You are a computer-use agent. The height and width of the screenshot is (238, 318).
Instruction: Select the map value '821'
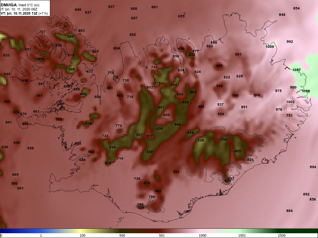click(250, 160)
